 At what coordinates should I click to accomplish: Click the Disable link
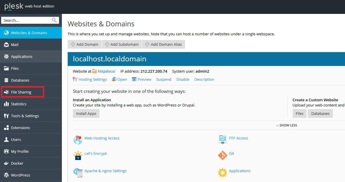pos(183,80)
